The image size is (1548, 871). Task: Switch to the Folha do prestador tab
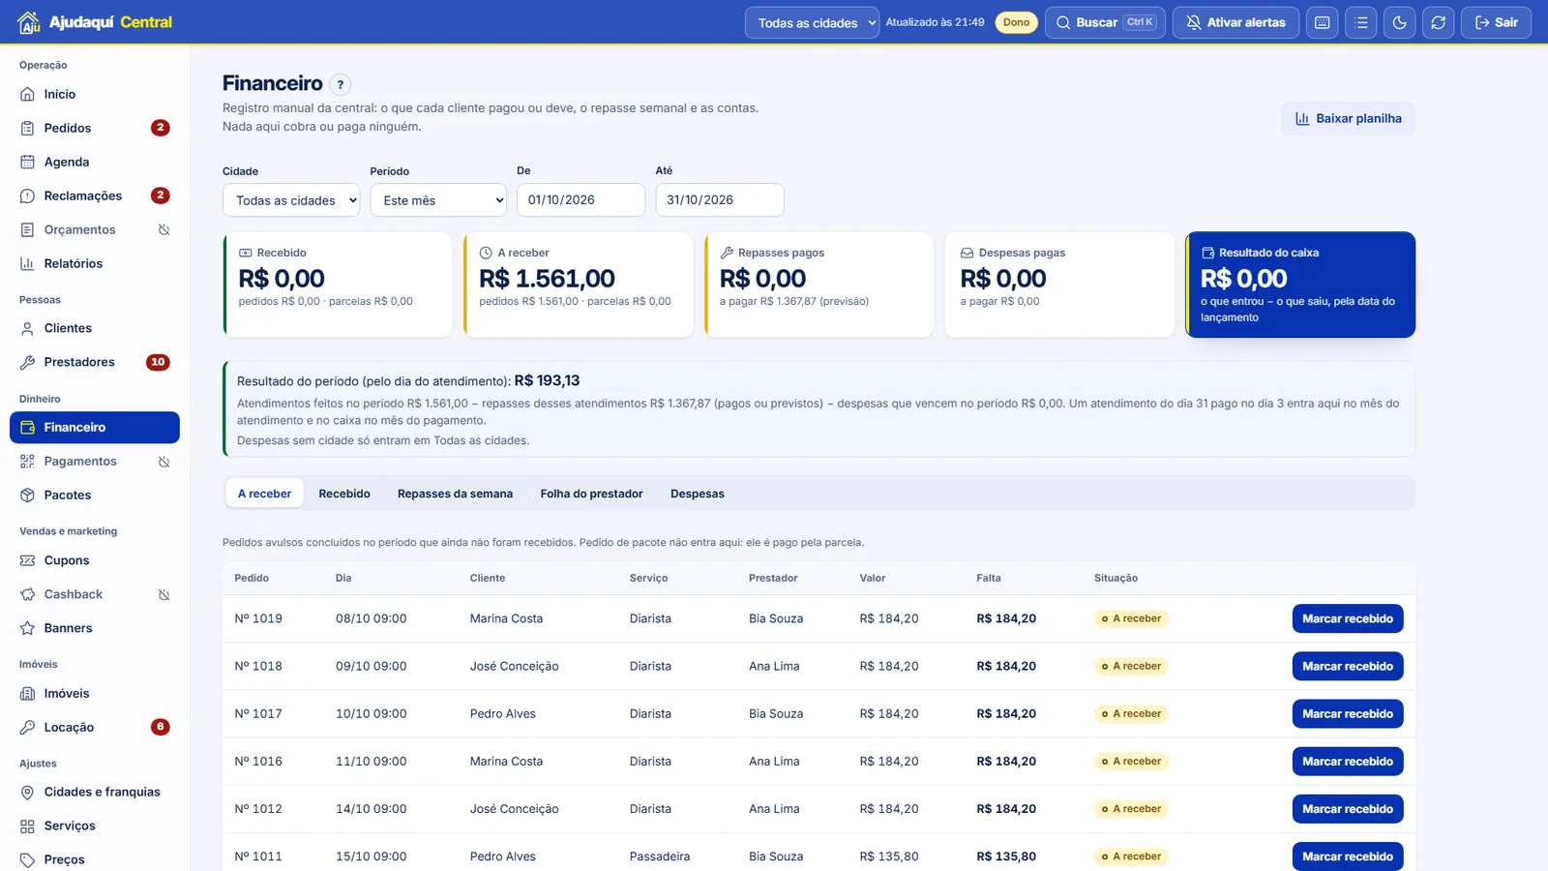click(x=591, y=494)
